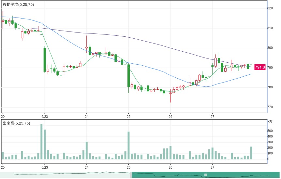Select the tall volume bar at date 24

(87, 150)
